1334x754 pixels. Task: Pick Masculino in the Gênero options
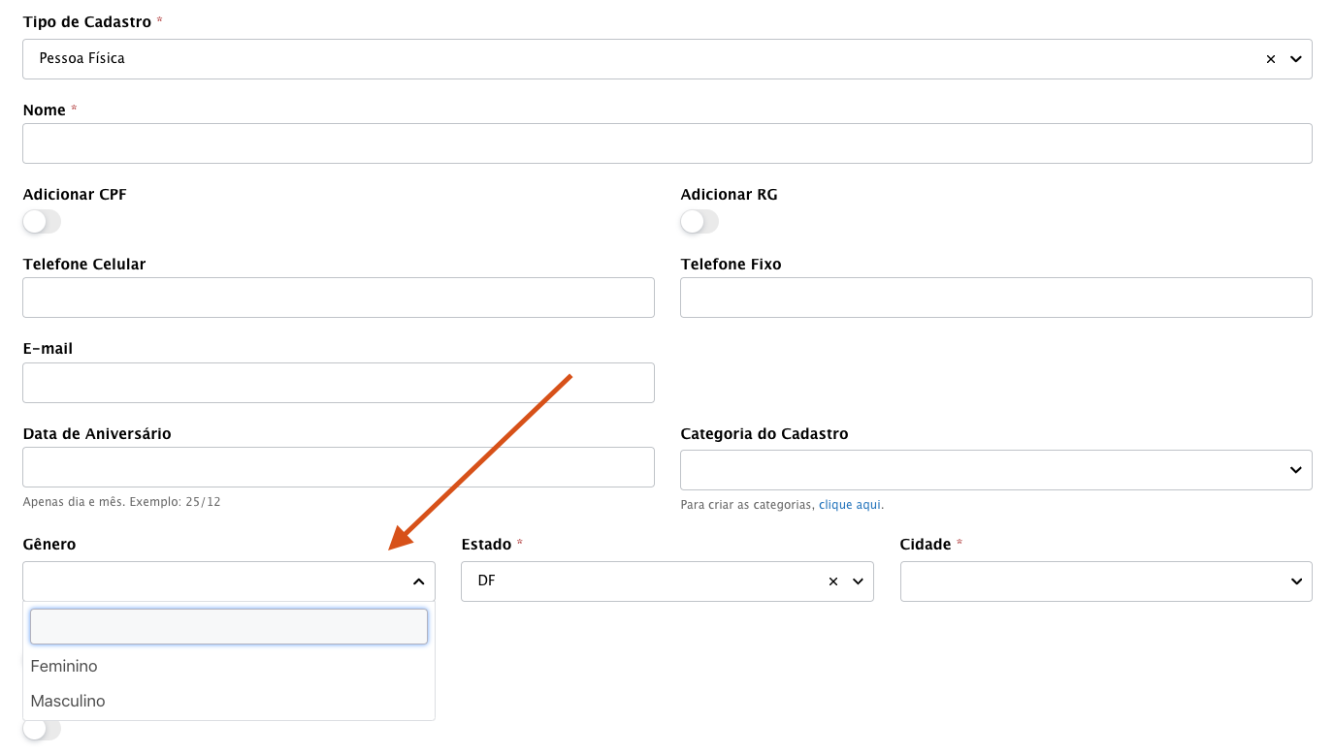[x=68, y=701]
